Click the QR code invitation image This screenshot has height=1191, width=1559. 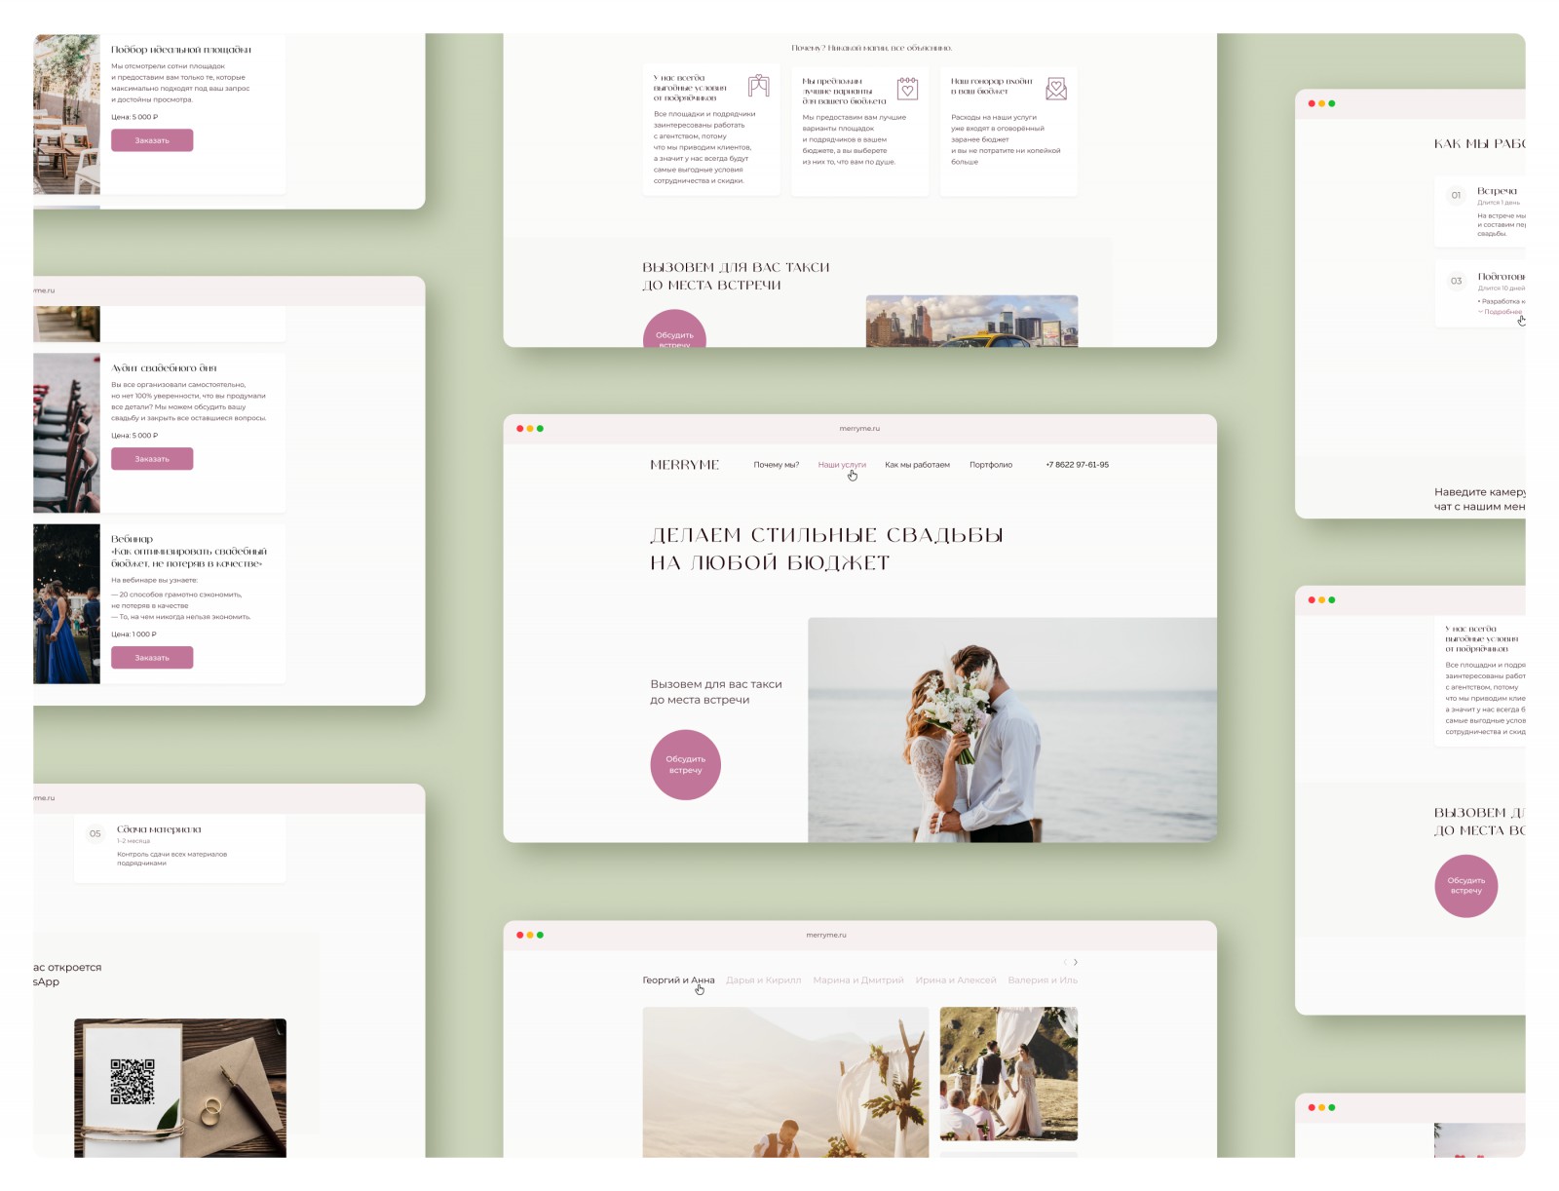(180, 1089)
